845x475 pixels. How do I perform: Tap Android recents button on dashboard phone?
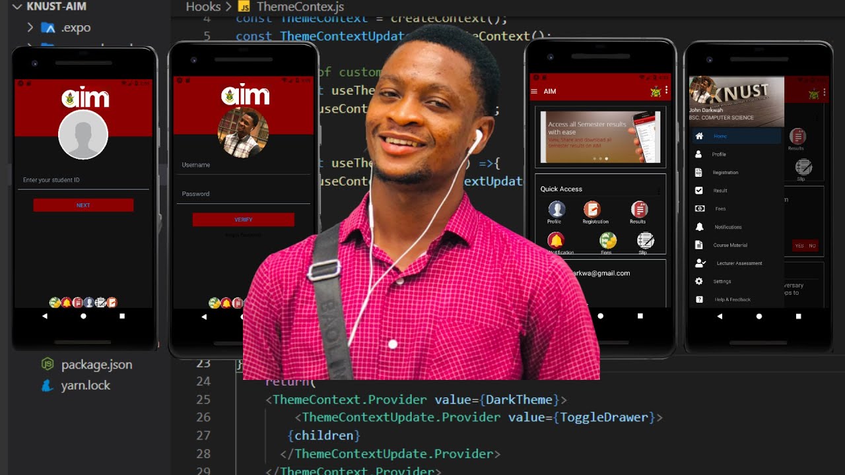pyautogui.click(x=640, y=317)
